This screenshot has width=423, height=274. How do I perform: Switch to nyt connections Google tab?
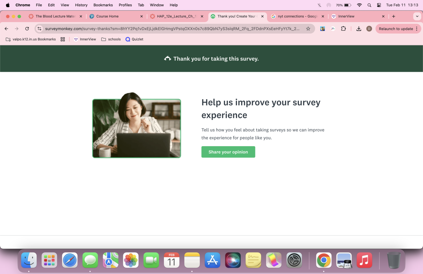click(x=297, y=16)
